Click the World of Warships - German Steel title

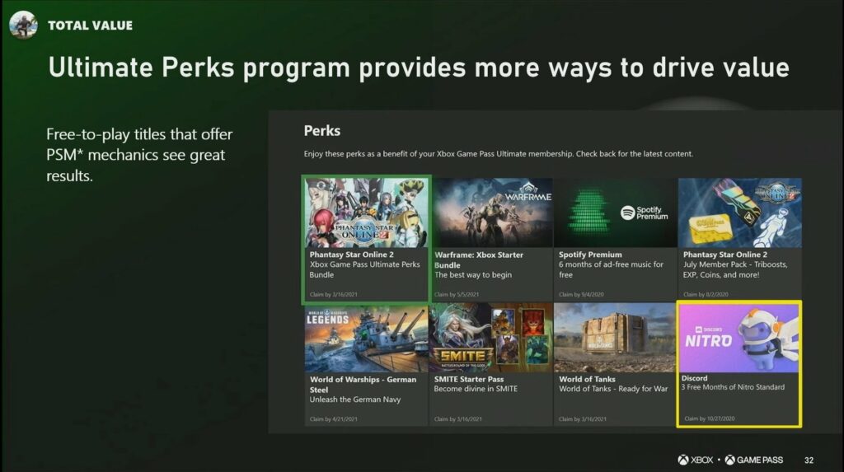pyautogui.click(x=354, y=384)
